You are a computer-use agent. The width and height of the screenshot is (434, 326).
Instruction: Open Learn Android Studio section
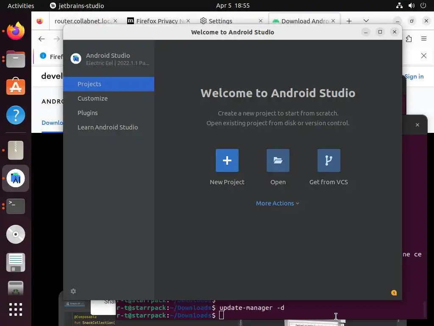[109, 127]
